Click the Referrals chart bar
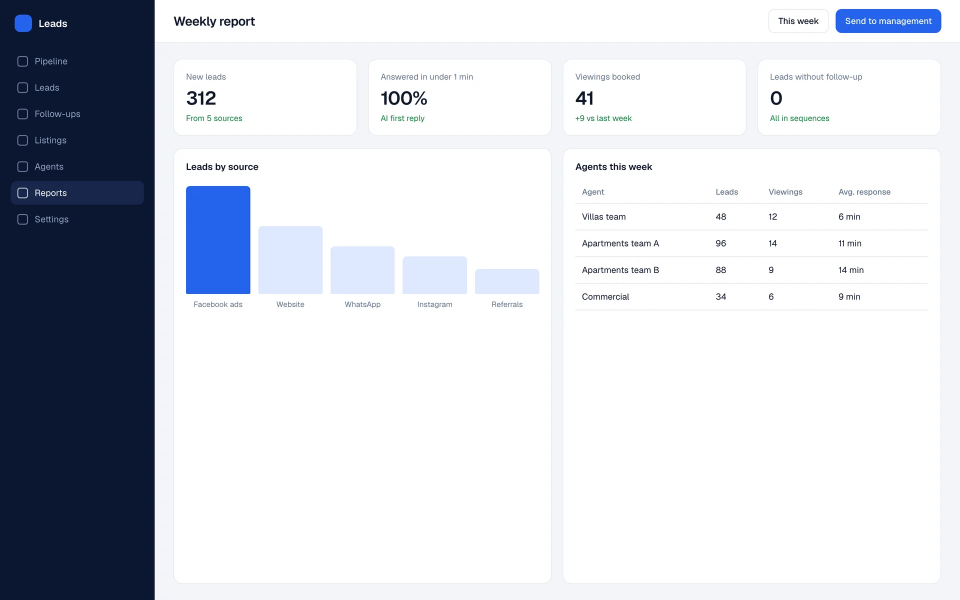Image resolution: width=960 pixels, height=600 pixels. point(507,281)
